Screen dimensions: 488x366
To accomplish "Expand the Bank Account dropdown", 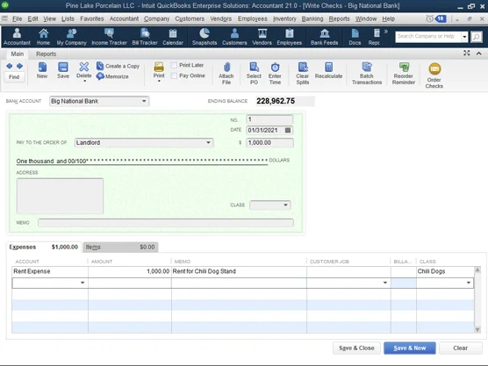I will pos(144,101).
